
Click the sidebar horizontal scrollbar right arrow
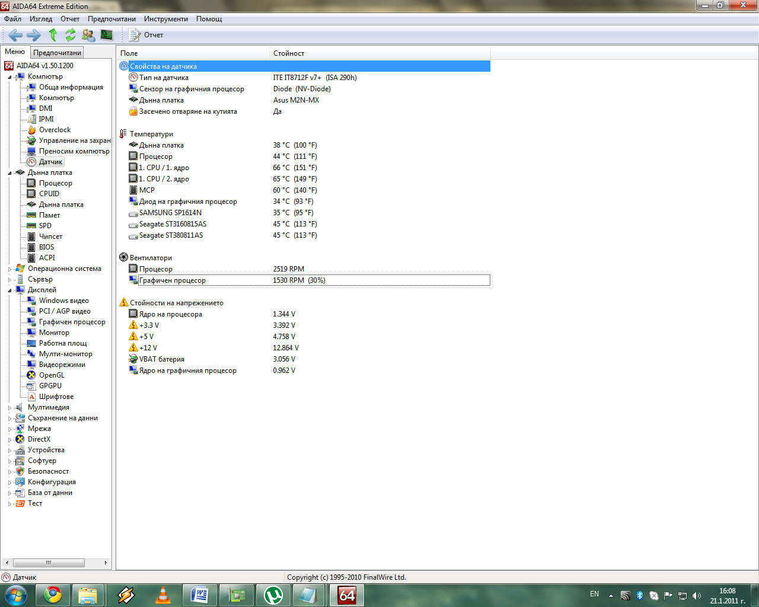[106, 563]
